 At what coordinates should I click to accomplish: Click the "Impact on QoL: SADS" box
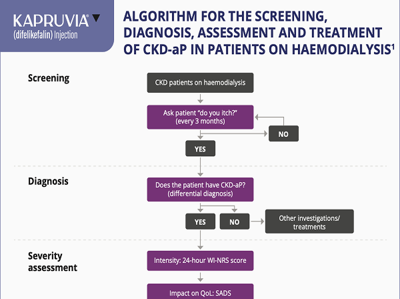[200, 292]
